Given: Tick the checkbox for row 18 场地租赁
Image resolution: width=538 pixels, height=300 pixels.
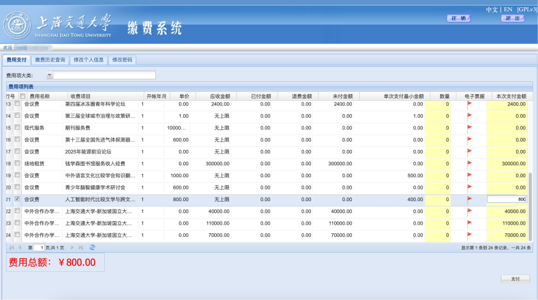Looking at the screenshot, I should 17,163.
